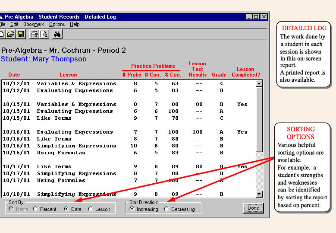Maximize the Detailed Log window
The width and height of the screenshot is (336, 233).
coord(256,17)
